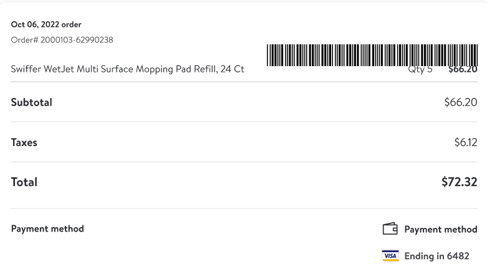Click the Visa card logo

pos(390,256)
